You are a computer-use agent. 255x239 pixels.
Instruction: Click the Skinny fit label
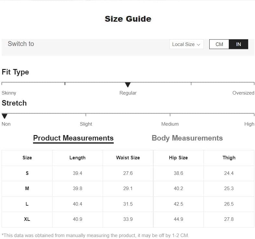point(9,93)
